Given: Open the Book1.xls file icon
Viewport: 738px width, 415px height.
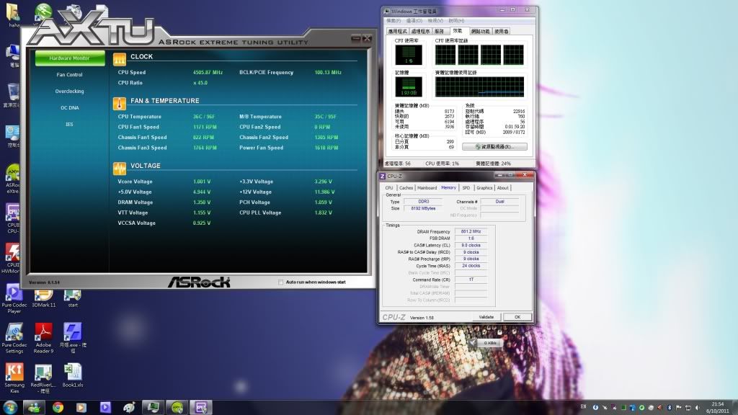Looking at the screenshot, I should click(x=73, y=375).
